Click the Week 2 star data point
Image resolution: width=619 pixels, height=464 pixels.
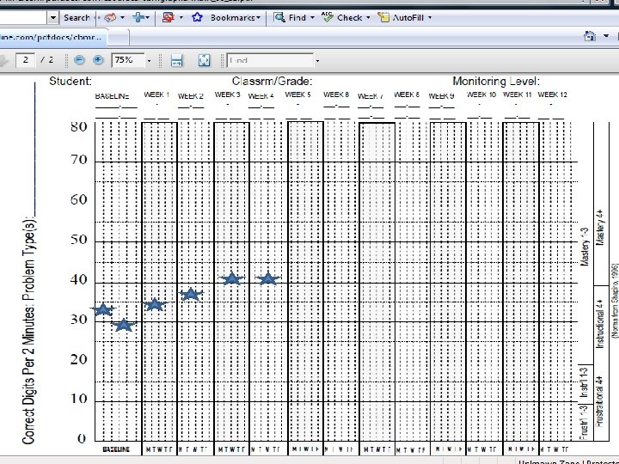pyautogui.click(x=191, y=294)
